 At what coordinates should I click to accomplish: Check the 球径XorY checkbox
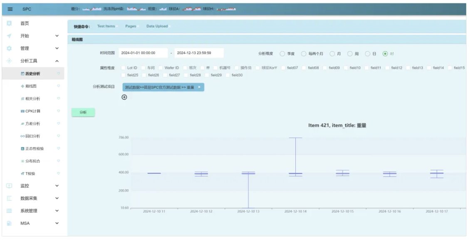click(x=257, y=68)
